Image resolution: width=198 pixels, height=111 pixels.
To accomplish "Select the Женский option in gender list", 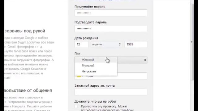I will 96,60.
